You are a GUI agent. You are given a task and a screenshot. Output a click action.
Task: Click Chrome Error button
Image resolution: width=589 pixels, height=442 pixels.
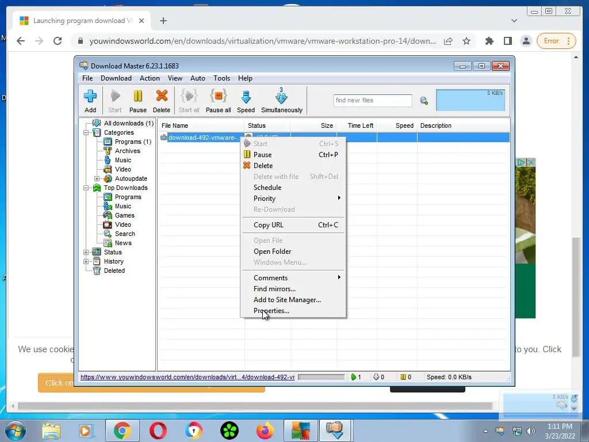pyautogui.click(x=556, y=41)
